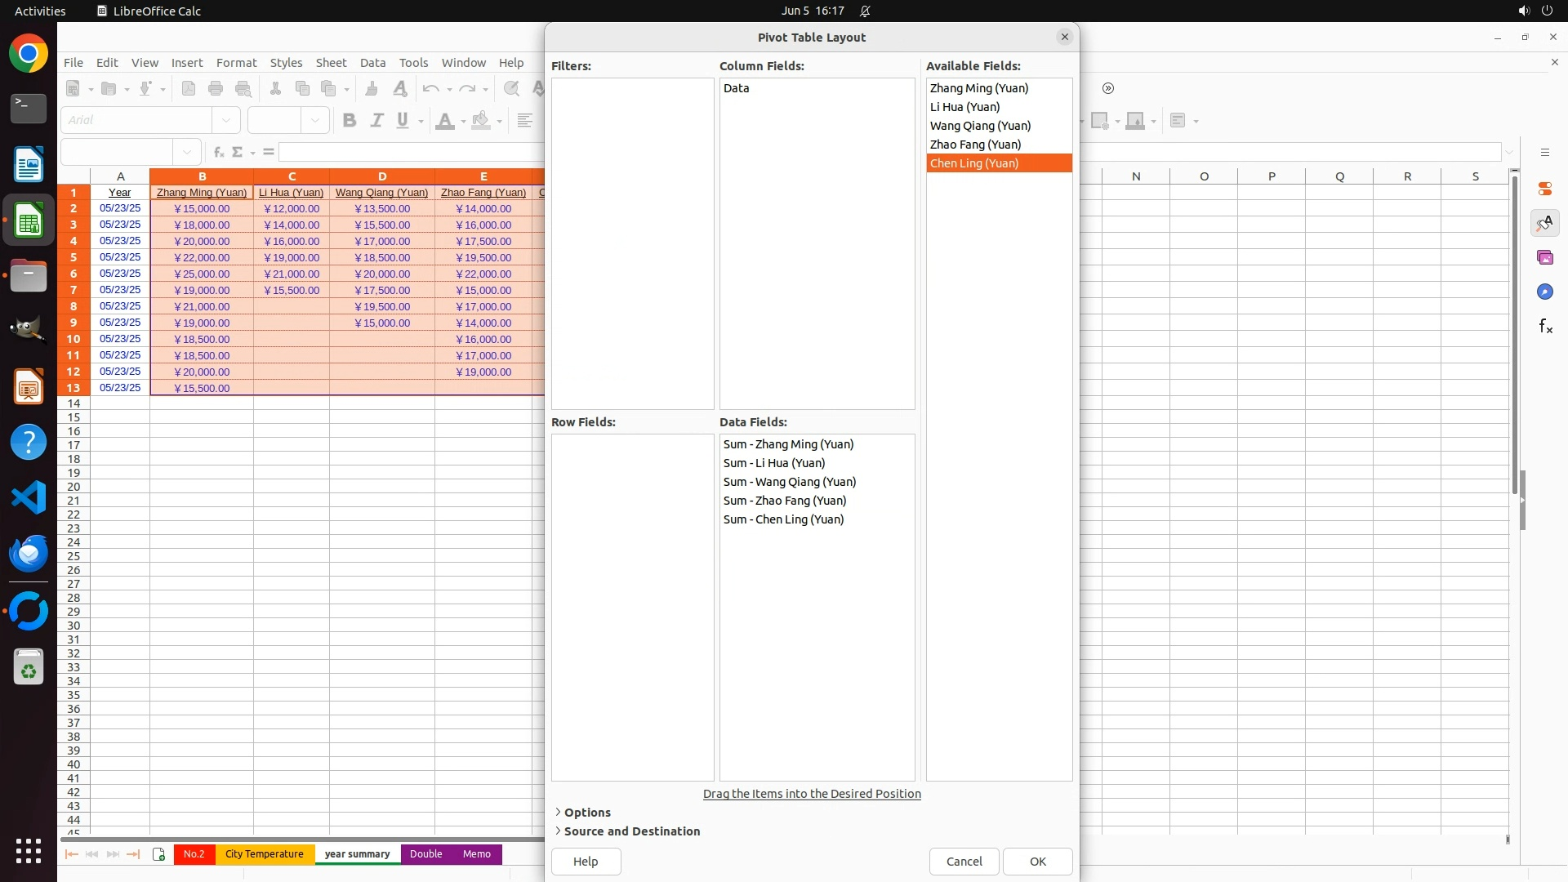This screenshot has width=1568, height=882.
Task: Click the Function Wizard icon by formula bar
Action: pyautogui.click(x=218, y=152)
